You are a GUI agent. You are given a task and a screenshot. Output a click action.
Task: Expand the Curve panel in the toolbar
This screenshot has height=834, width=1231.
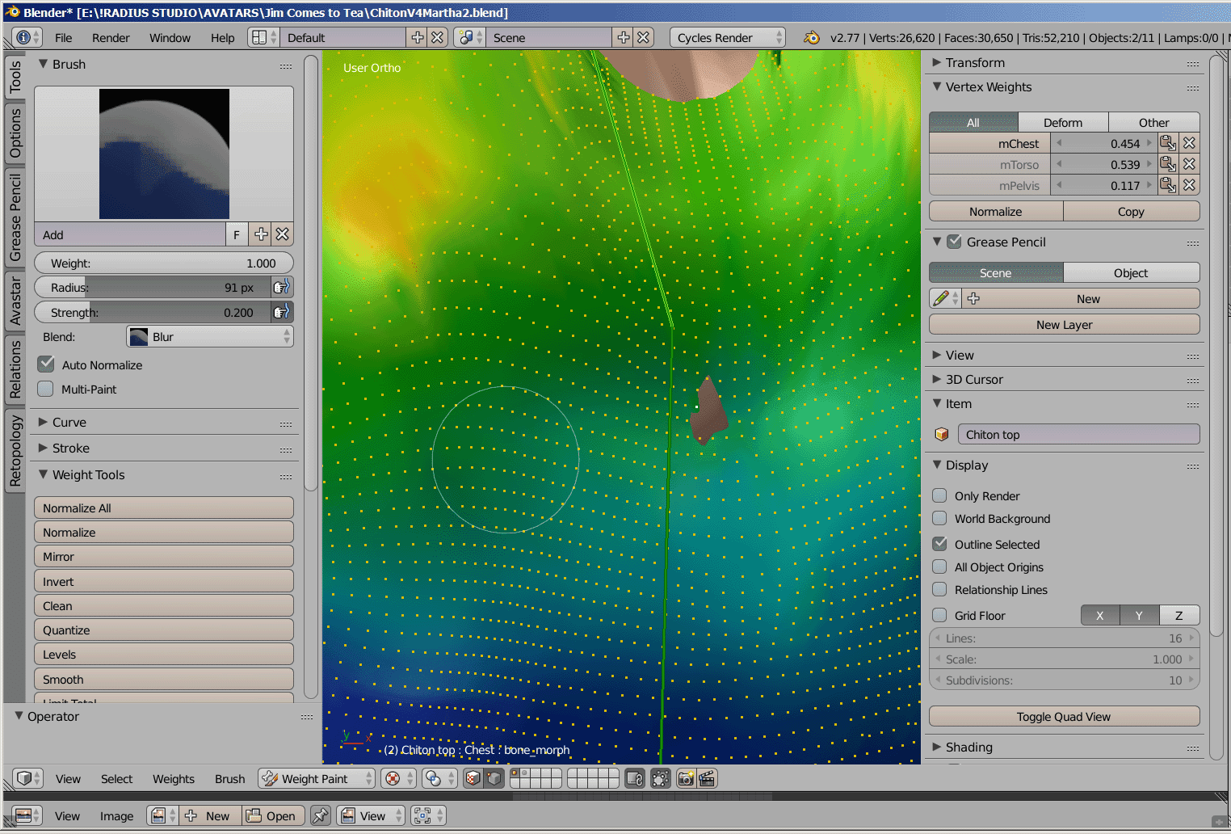click(x=69, y=422)
